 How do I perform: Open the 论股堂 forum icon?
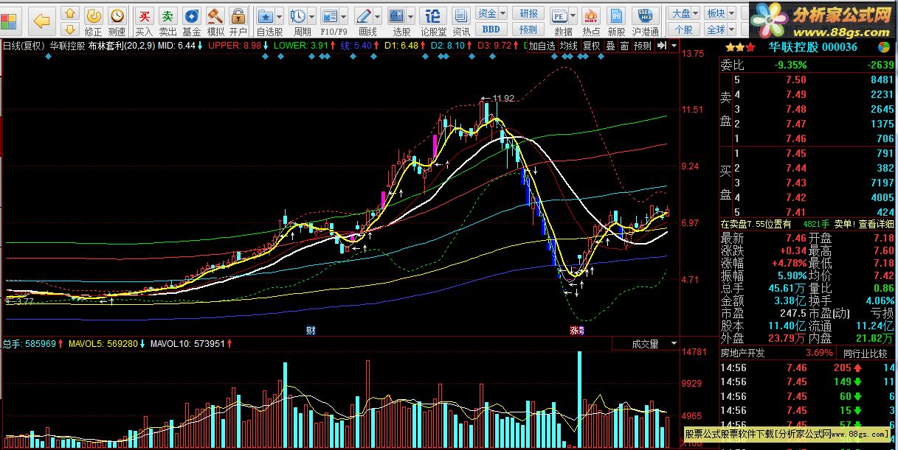434,21
